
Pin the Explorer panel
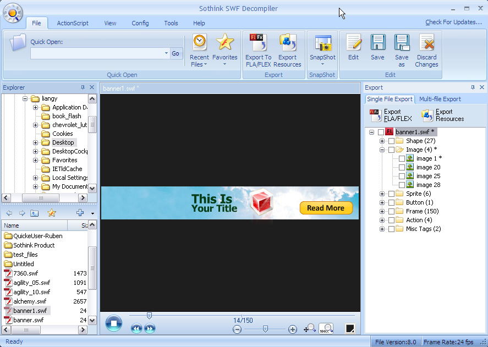[83, 87]
